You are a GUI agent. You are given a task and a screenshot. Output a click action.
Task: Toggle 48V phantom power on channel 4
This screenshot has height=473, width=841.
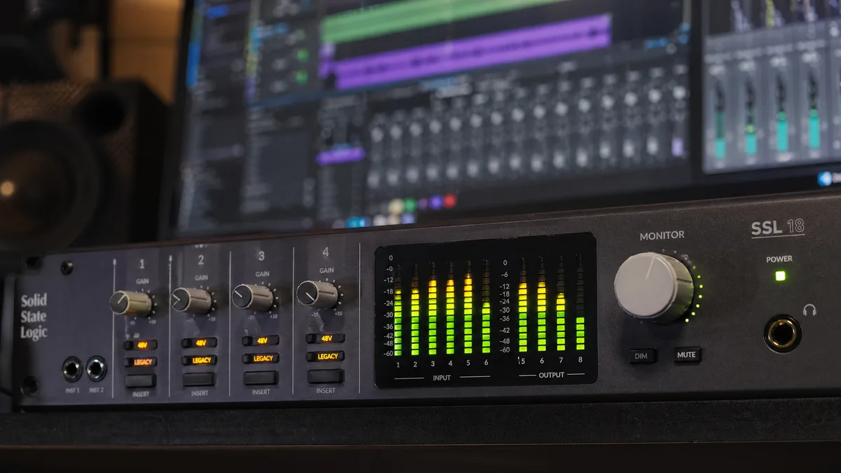326,338
